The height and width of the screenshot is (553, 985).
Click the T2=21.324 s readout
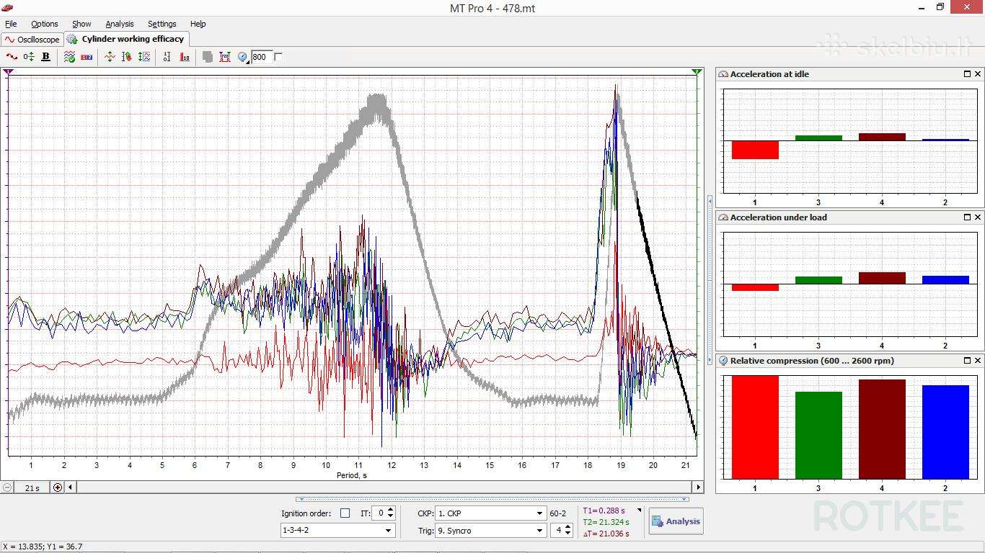click(x=606, y=522)
